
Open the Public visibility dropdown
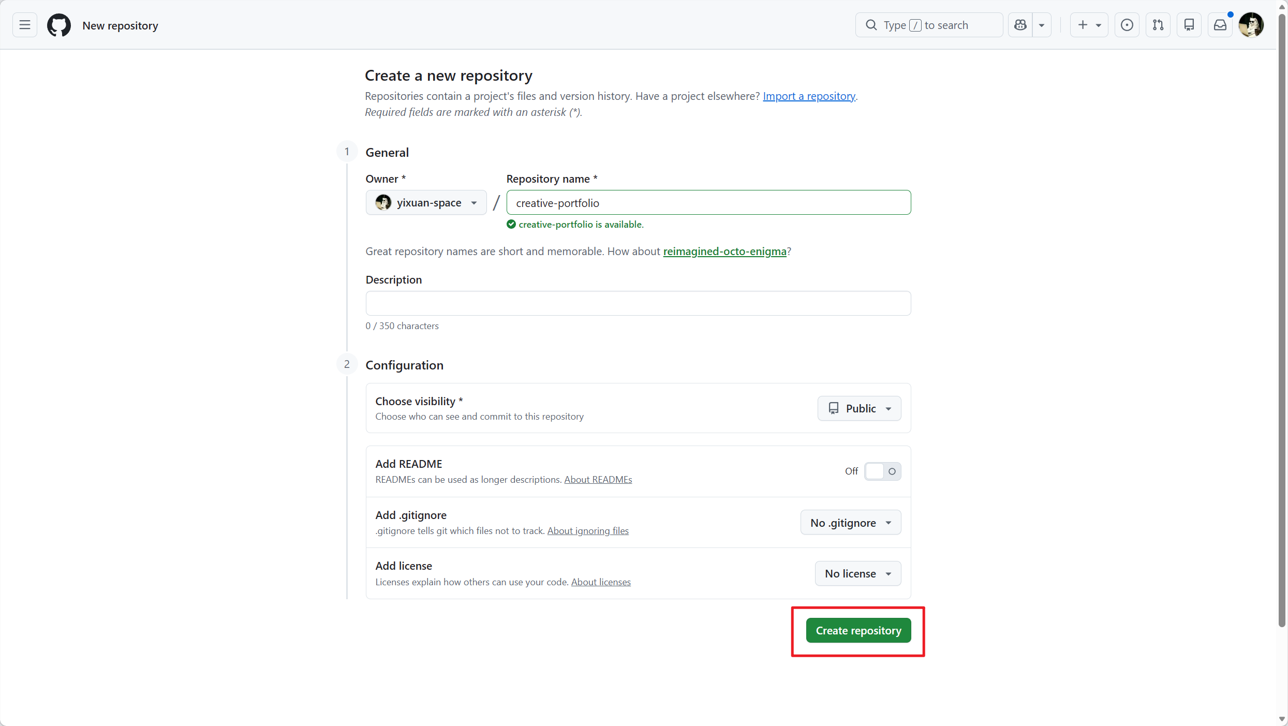coord(859,408)
